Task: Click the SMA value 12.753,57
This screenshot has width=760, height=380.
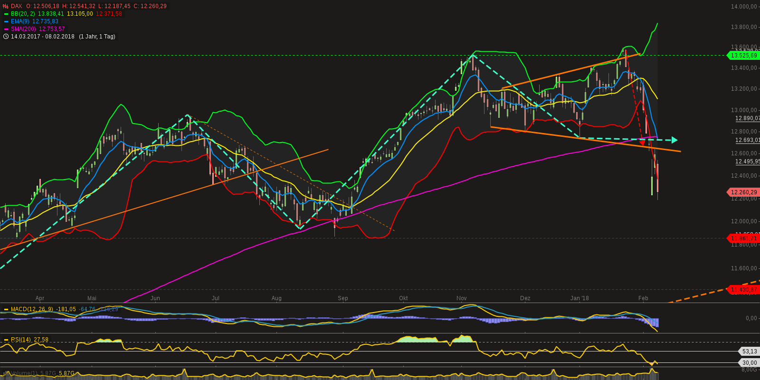Action: point(52,29)
